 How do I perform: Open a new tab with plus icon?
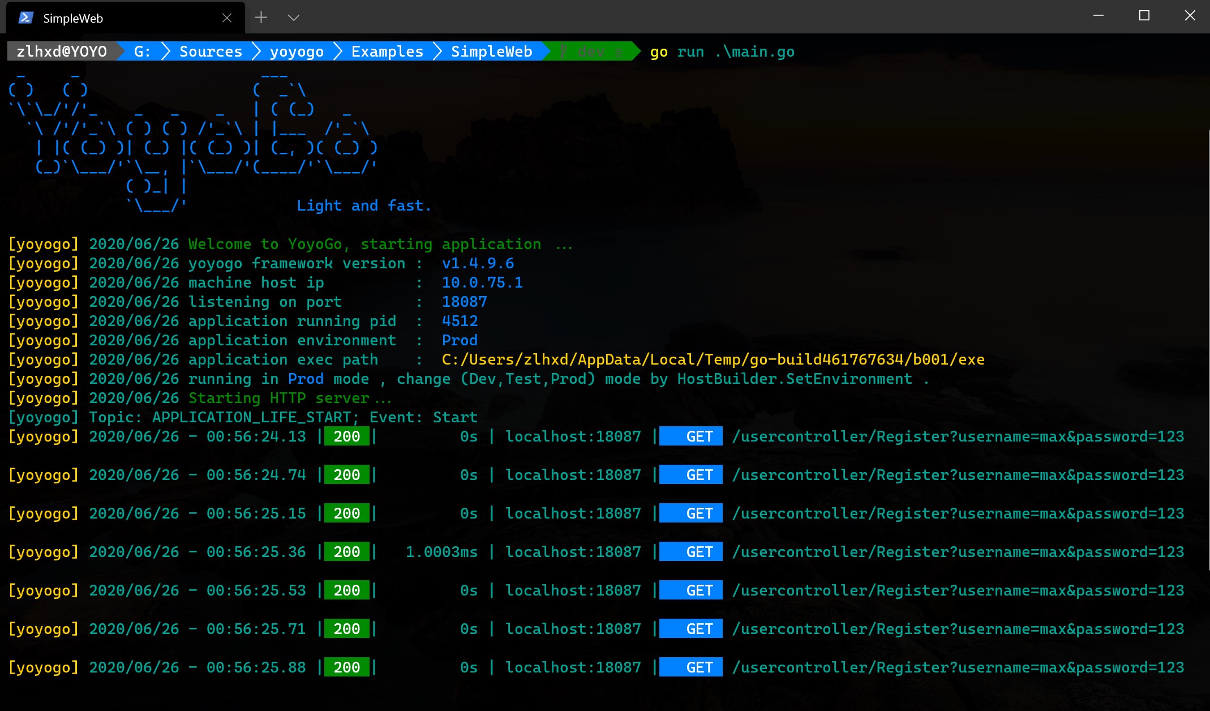click(x=261, y=18)
